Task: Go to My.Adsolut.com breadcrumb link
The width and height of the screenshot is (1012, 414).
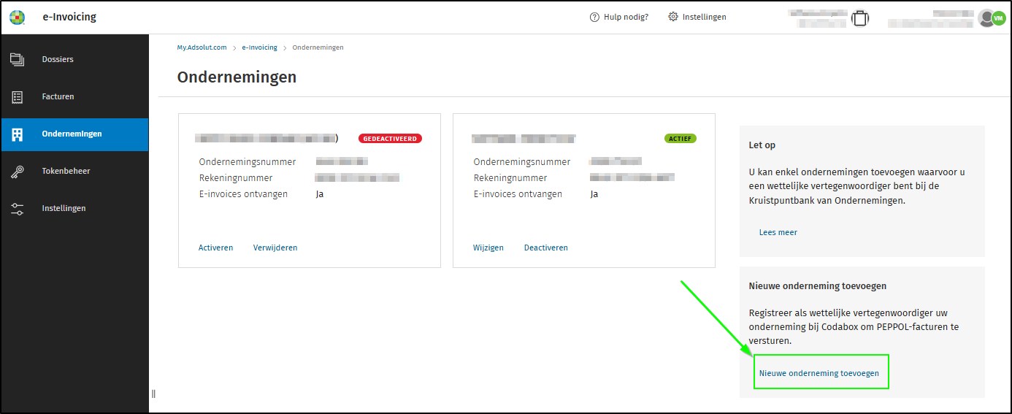Action: tap(202, 47)
